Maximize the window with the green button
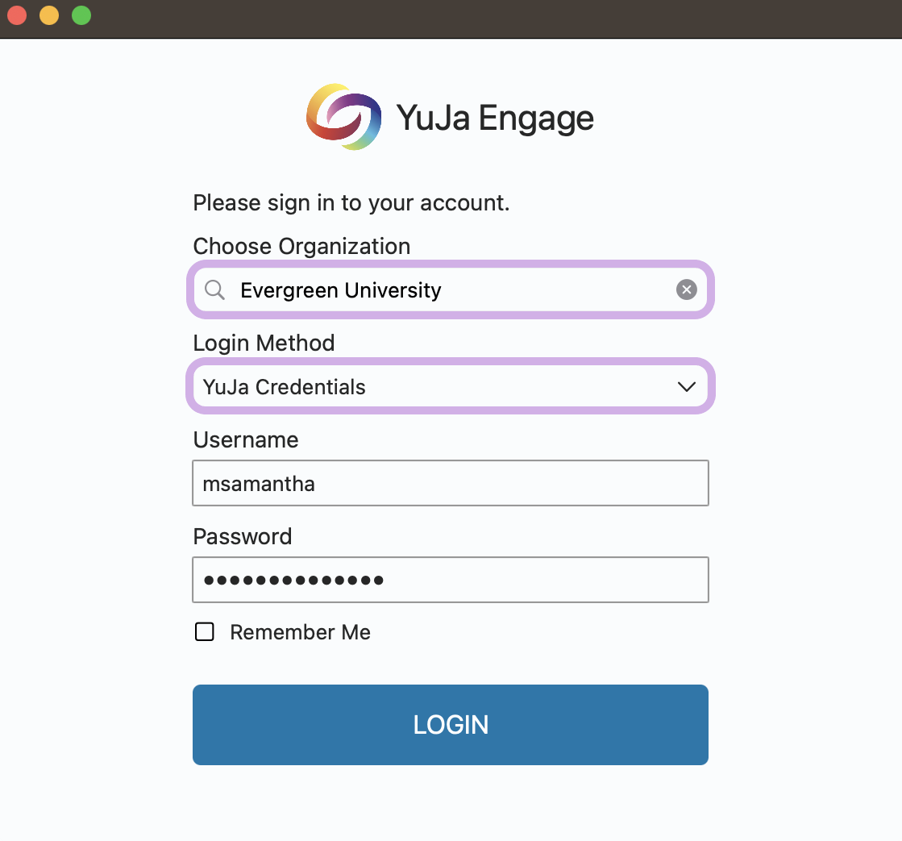 [81, 15]
